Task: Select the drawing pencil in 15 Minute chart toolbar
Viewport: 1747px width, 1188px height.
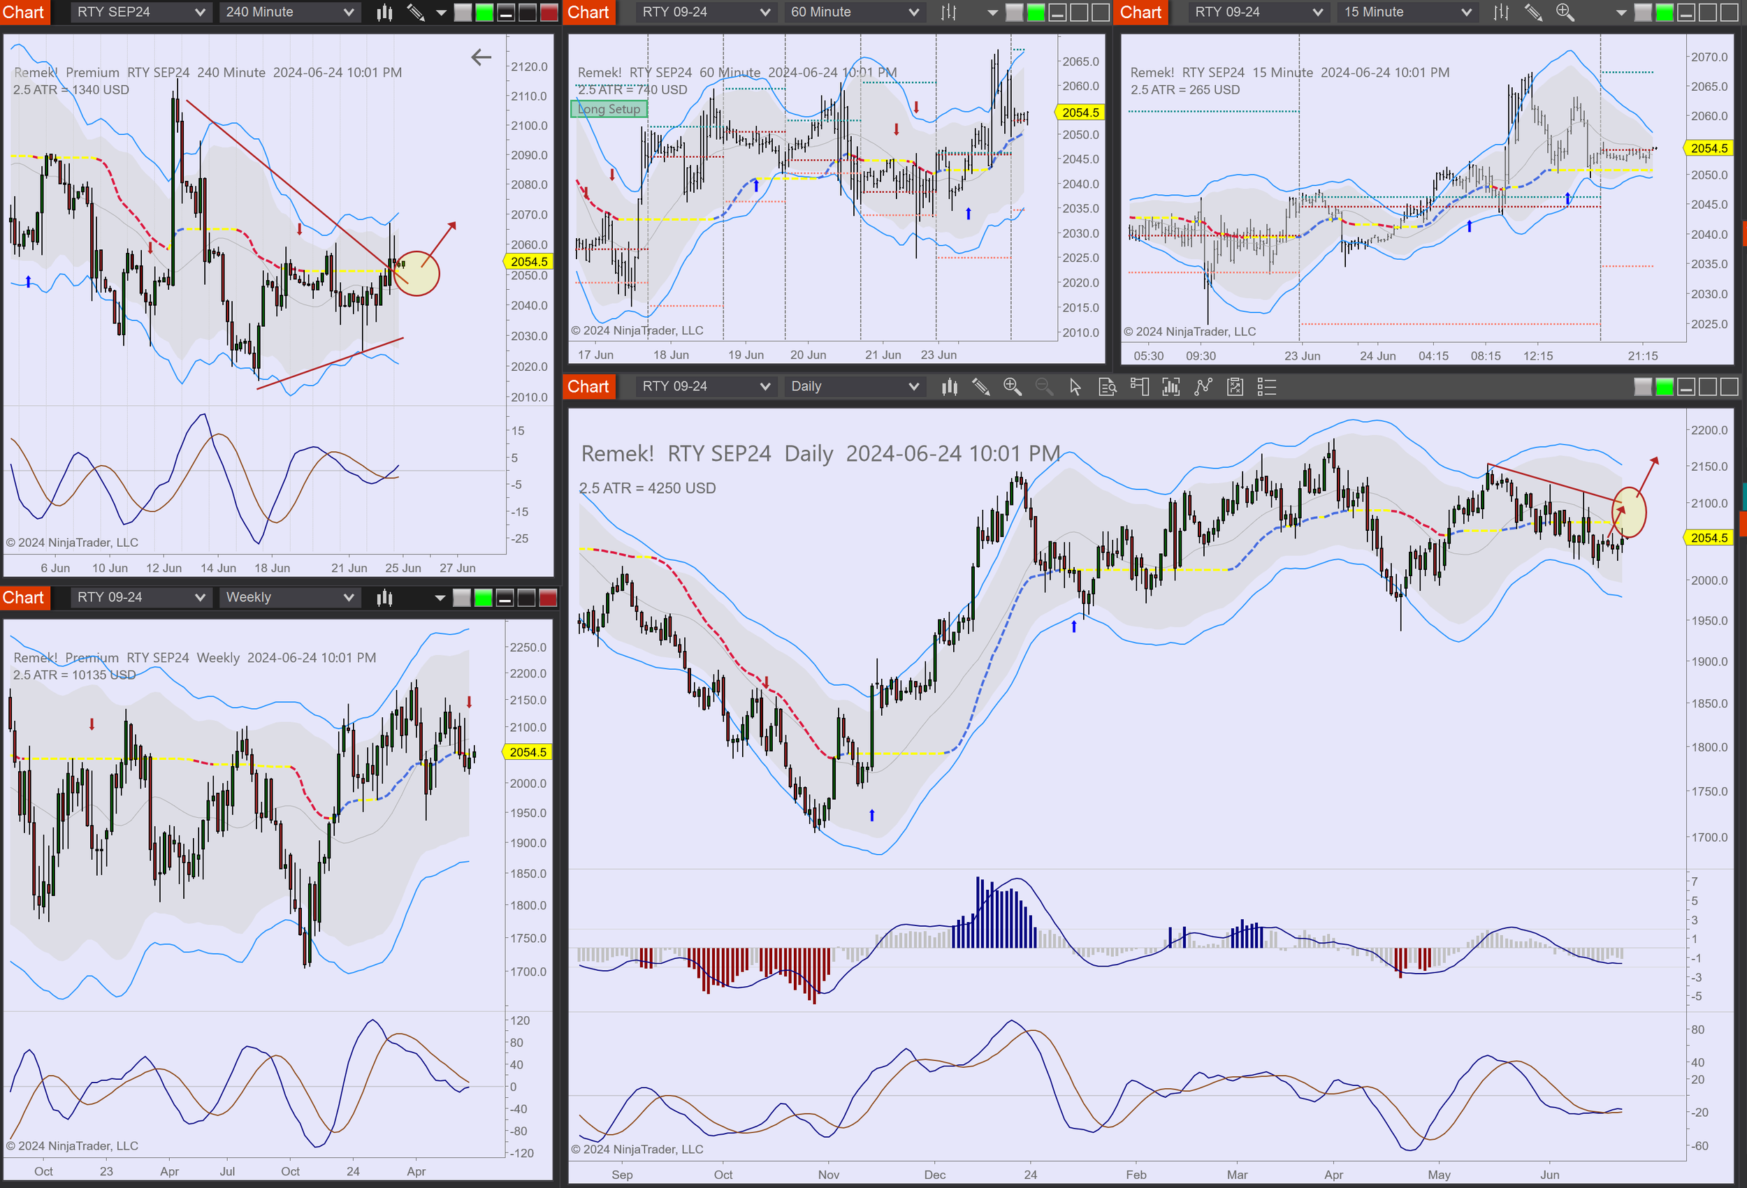Action: tap(1533, 12)
